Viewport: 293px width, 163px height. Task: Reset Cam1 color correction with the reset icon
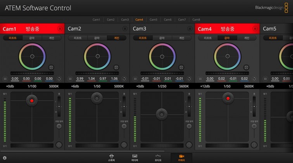pyautogui.click(x=59, y=79)
